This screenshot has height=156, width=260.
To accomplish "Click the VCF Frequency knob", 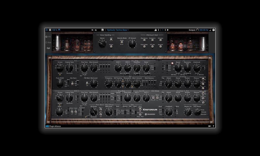I will [x=109, y=84].
